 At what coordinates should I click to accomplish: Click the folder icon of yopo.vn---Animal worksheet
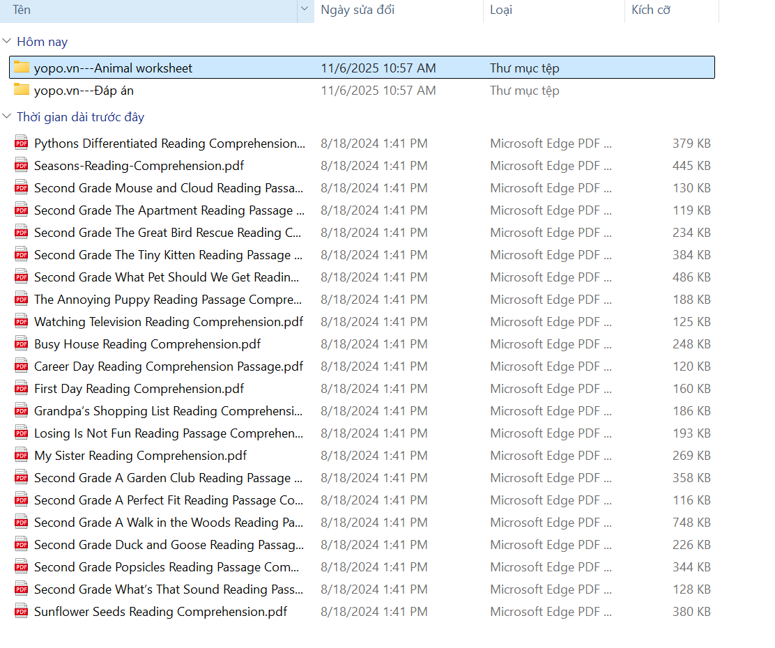point(22,68)
